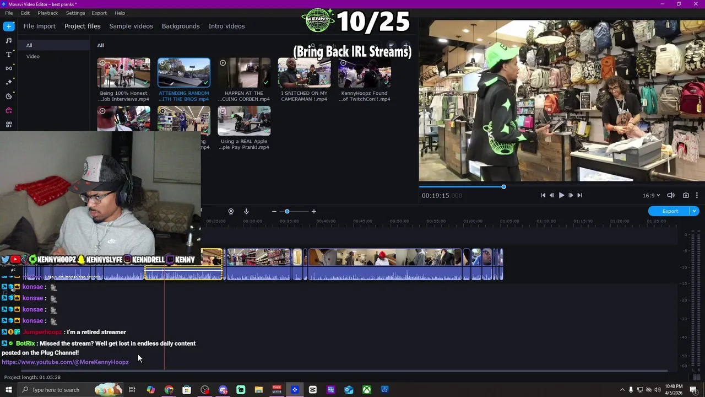Select Using a REAL Apple Pay Prank.mp4 thumbnail

pyautogui.click(x=244, y=121)
